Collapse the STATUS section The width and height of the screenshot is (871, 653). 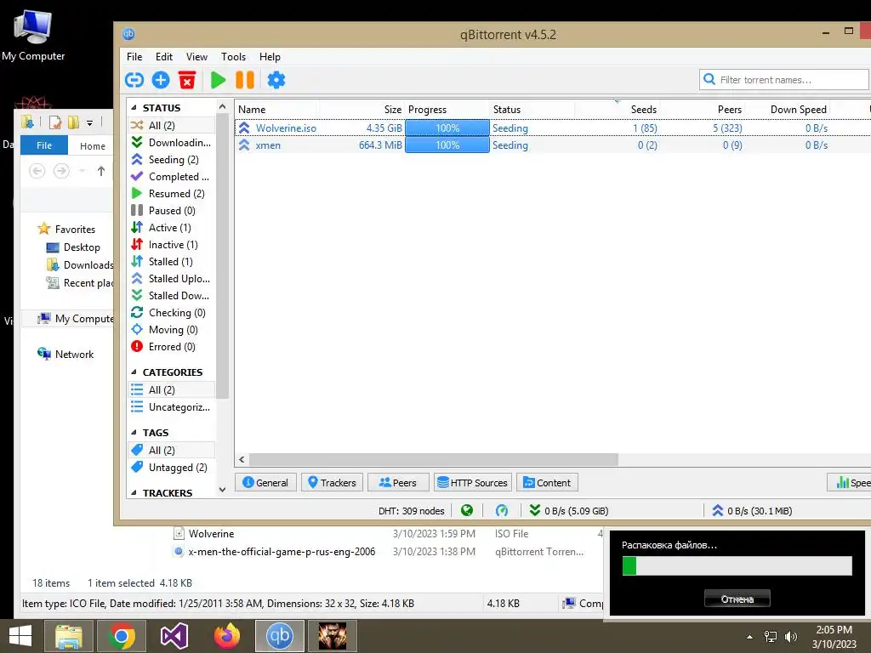pyautogui.click(x=134, y=108)
